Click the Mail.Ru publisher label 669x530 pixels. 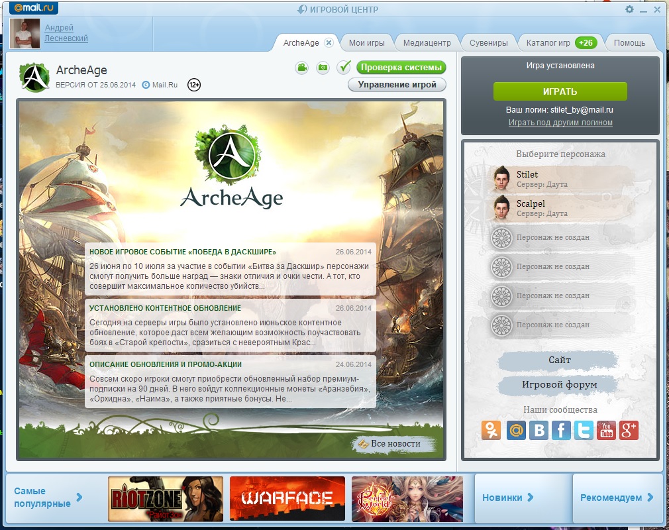pyautogui.click(x=160, y=85)
